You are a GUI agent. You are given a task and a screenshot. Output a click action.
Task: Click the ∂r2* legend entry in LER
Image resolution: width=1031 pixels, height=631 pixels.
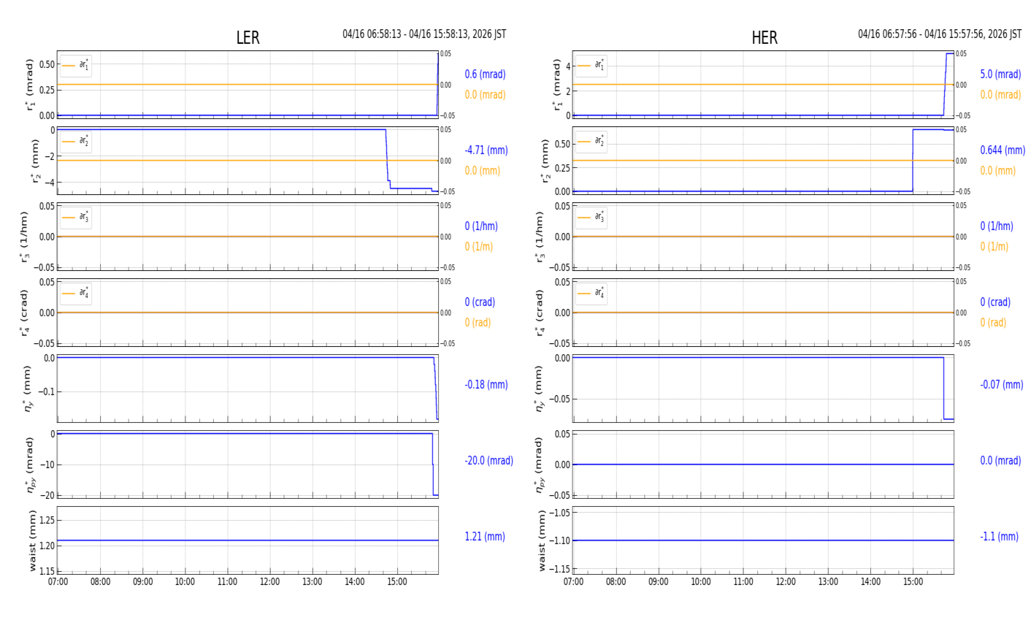pyautogui.click(x=76, y=142)
